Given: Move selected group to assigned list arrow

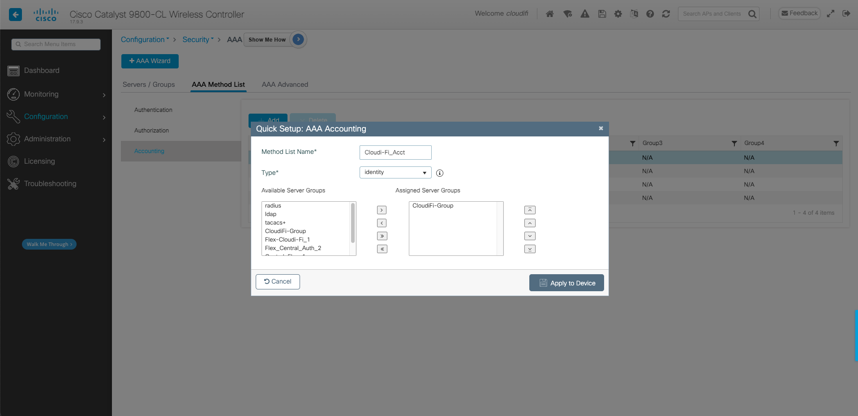Looking at the screenshot, I should click(x=382, y=210).
